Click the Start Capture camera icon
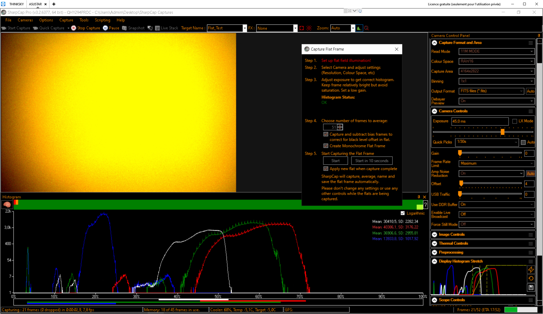 [x=4, y=28]
